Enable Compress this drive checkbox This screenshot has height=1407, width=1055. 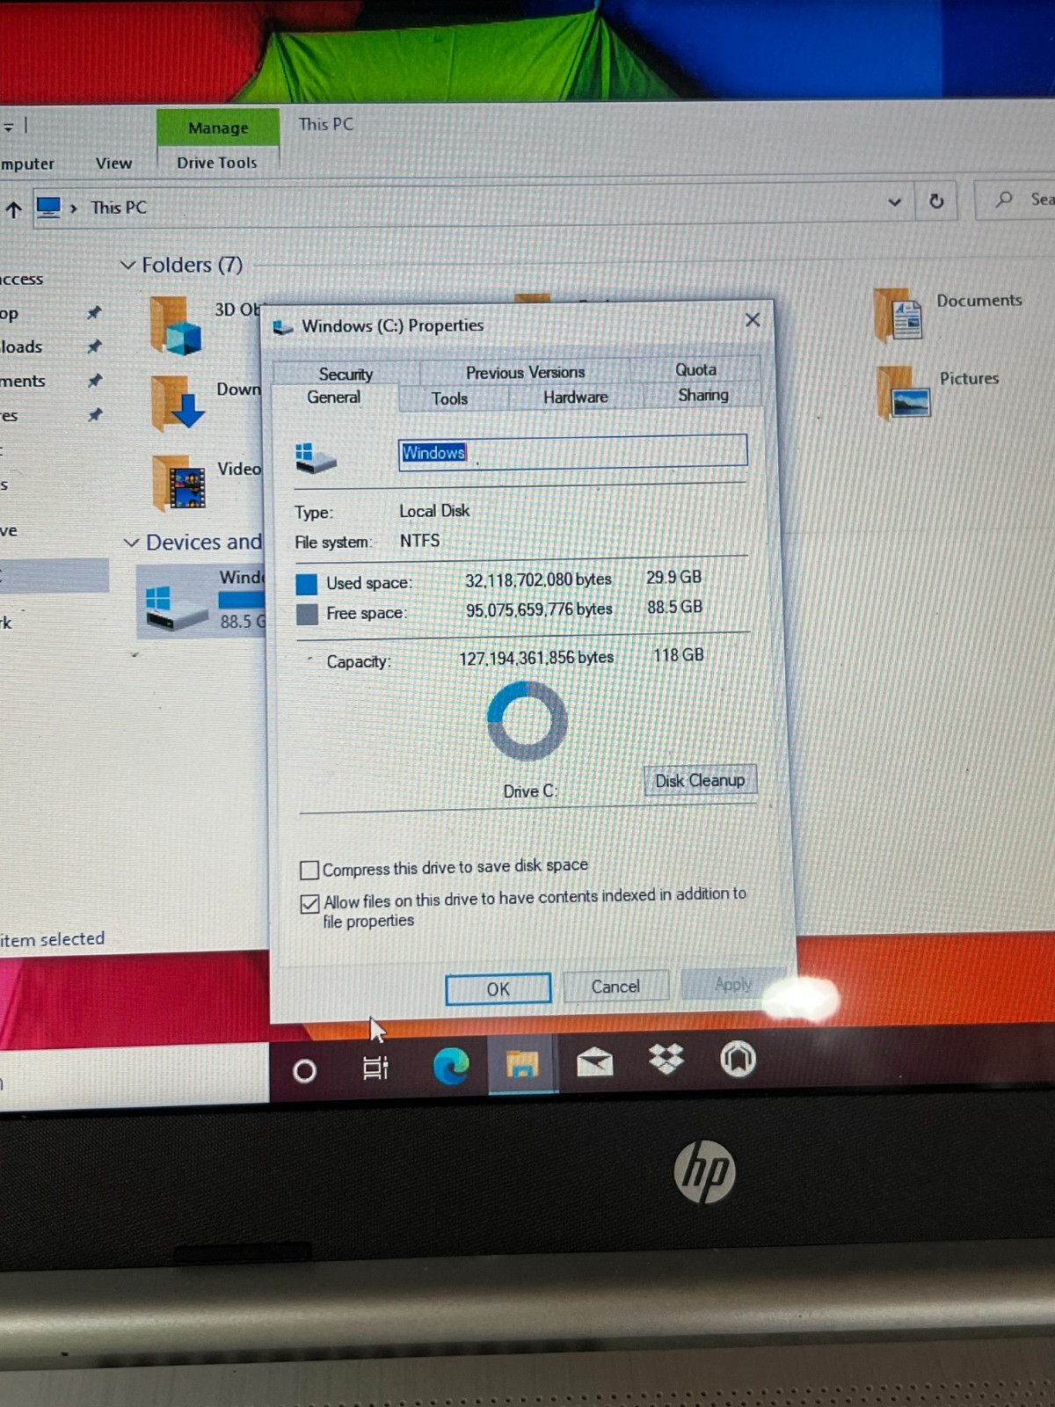point(309,870)
